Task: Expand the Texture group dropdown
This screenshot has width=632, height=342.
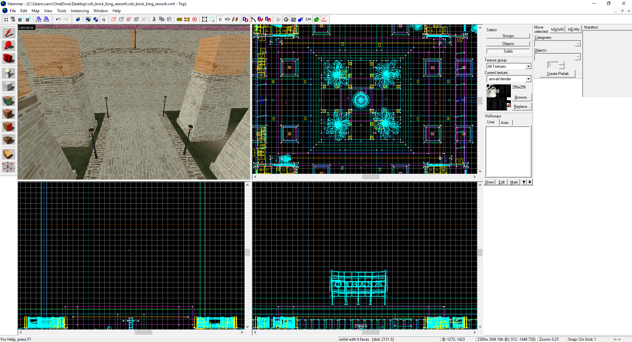Action: pyautogui.click(x=528, y=66)
